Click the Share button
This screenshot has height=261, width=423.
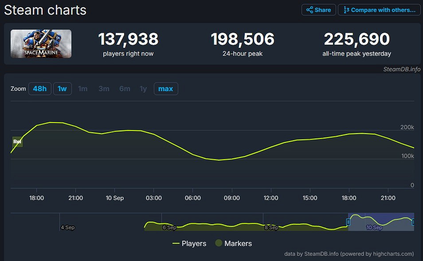(x=318, y=10)
